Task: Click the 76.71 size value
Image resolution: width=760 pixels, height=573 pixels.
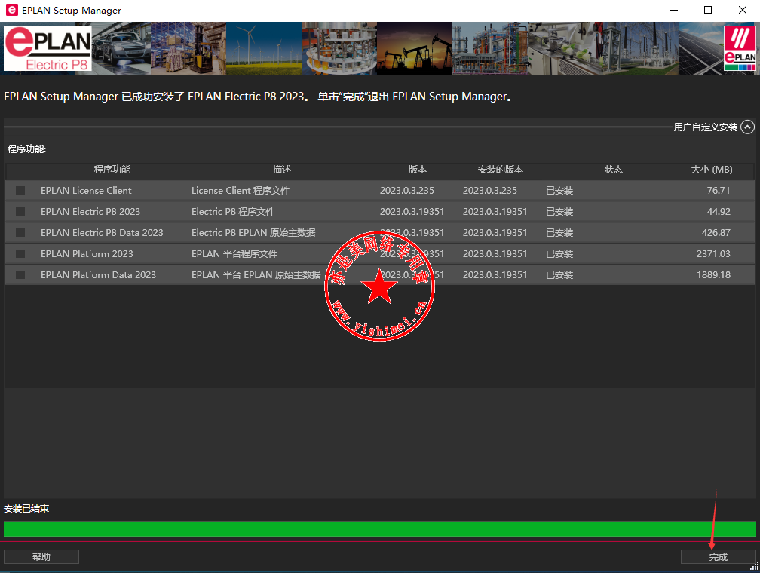Action: point(719,191)
